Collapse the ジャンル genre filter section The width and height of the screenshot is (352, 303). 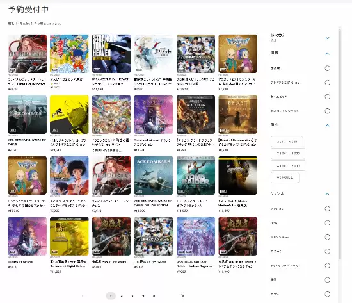point(327,193)
